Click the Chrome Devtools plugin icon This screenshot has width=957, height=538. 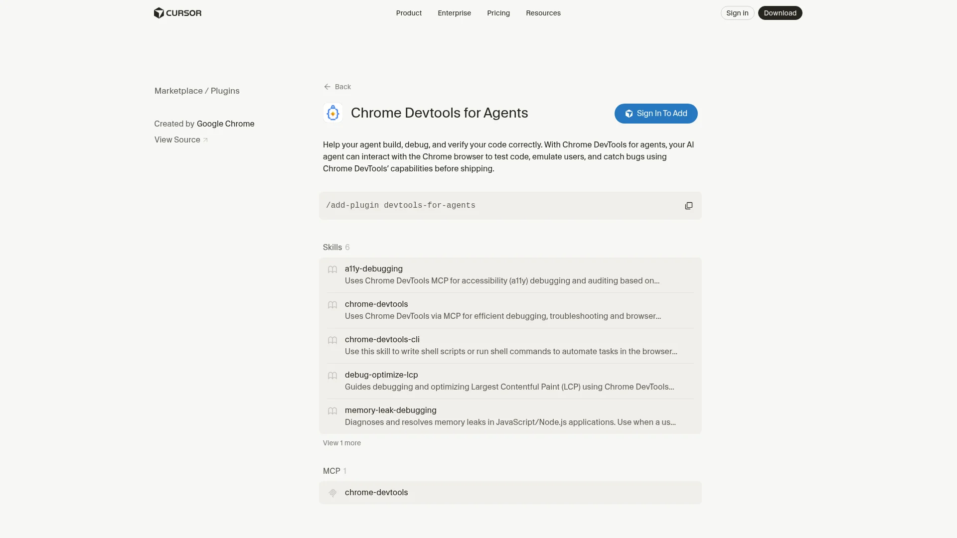coord(332,113)
